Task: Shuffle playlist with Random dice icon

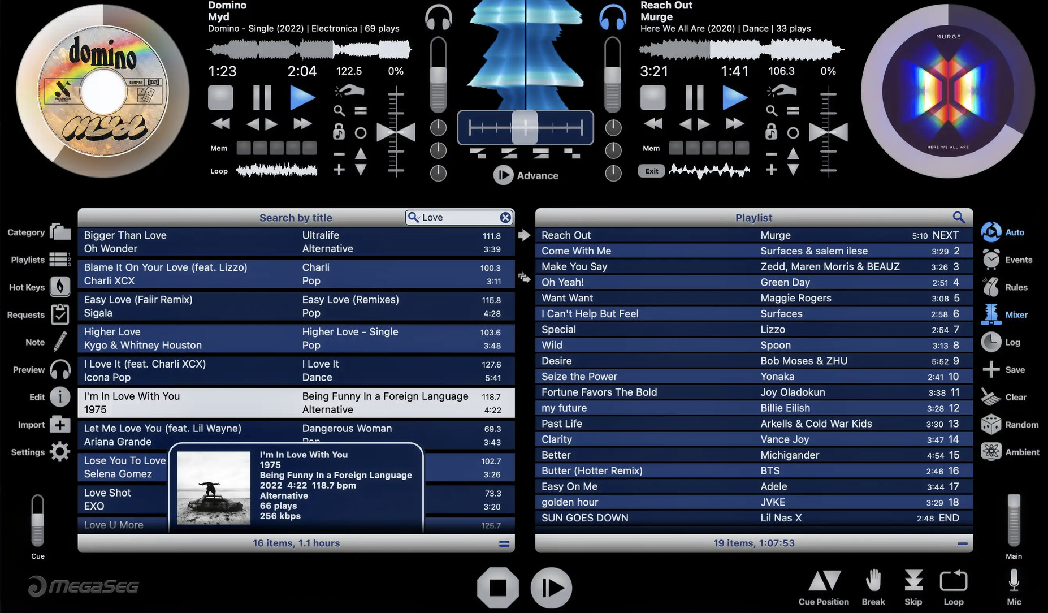Action: (991, 424)
